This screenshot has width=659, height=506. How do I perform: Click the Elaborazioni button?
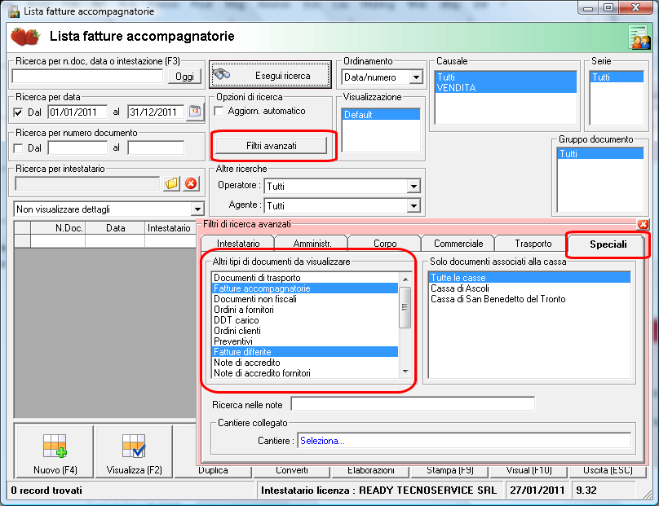[370, 470]
